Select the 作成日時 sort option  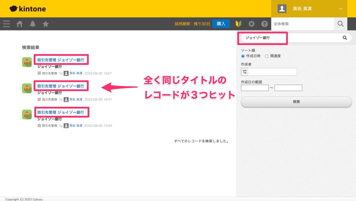pos(243,56)
